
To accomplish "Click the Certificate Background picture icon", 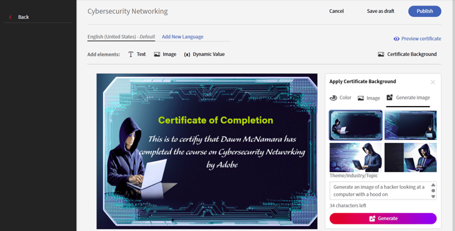I will [381, 54].
